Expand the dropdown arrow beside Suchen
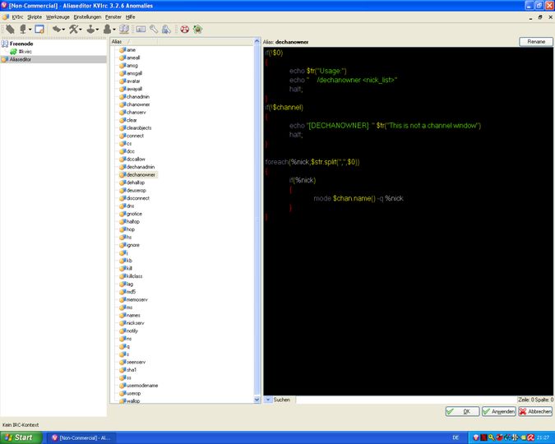 click(x=268, y=399)
